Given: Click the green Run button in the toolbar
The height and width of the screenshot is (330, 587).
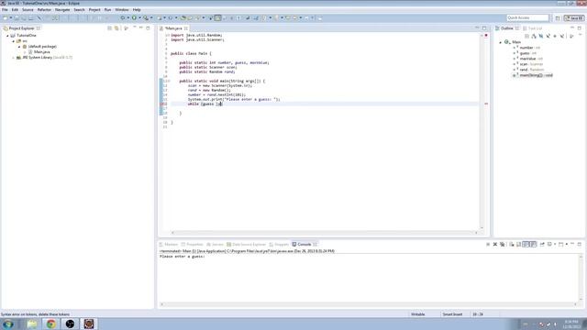Looking at the screenshot, I should tap(134, 18).
